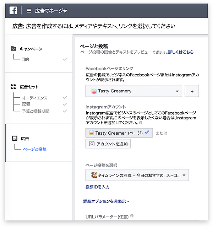Viewport: 213px width, 227px height.
Task: Select Tasty Creamer (ページ) as Instagram account
Action: 119,133
